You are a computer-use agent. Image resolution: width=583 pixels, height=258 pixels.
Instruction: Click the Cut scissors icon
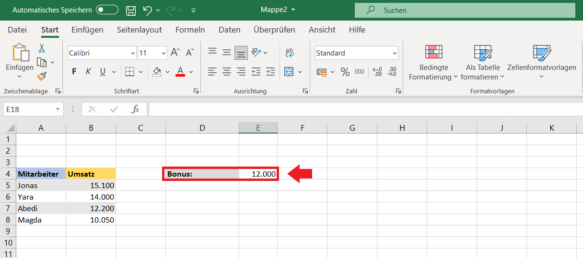(x=42, y=48)
